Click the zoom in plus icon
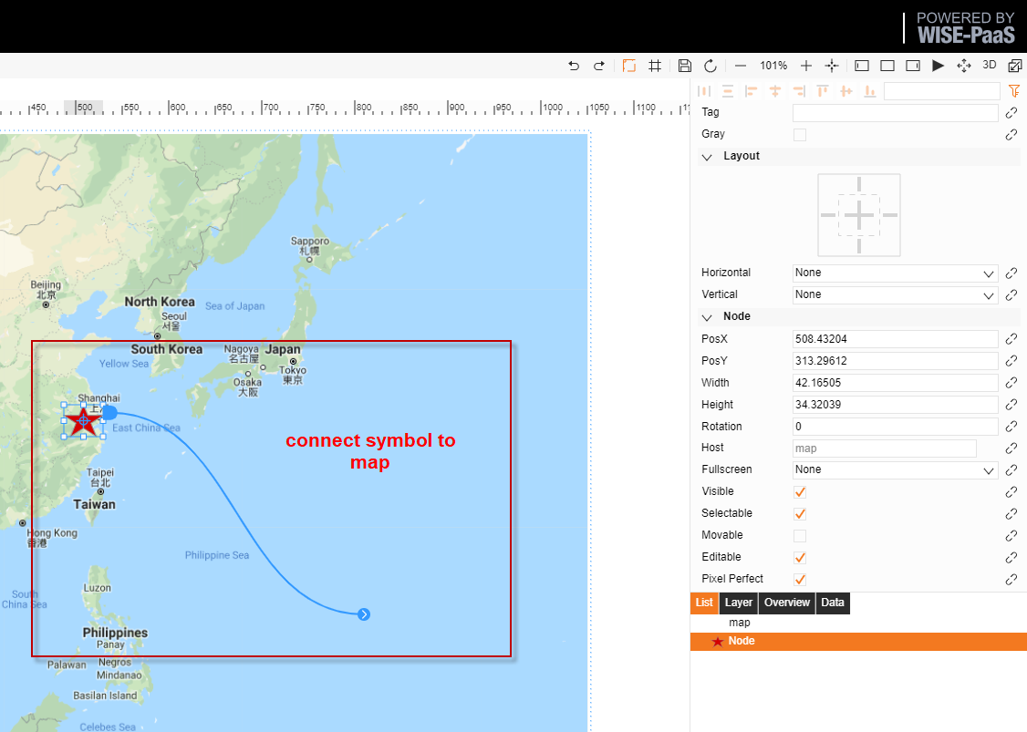 (x=806, y=66)
